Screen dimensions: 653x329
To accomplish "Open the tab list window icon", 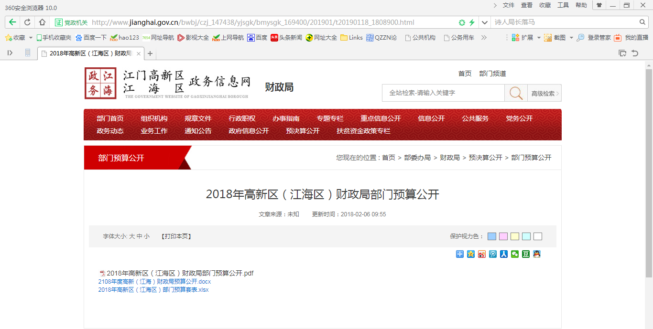I will (x=622, y=53).
